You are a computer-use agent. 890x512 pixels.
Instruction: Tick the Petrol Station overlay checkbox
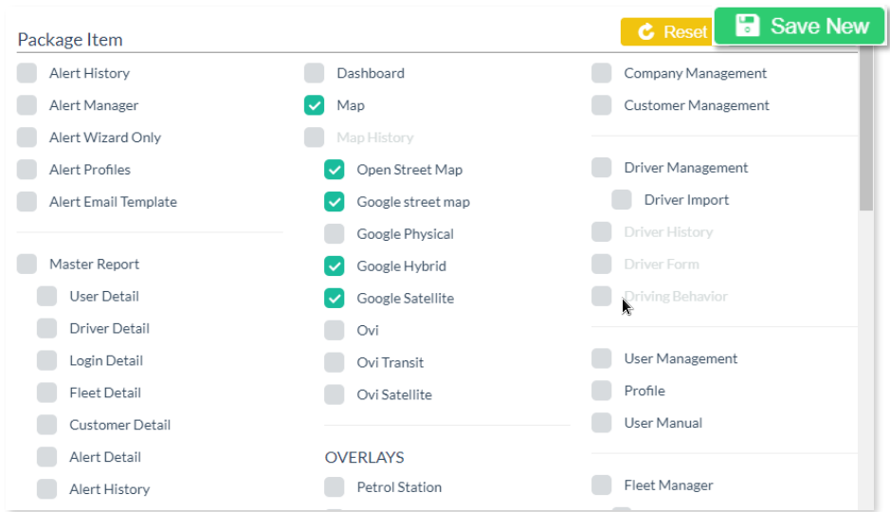(x=335, y=487)
